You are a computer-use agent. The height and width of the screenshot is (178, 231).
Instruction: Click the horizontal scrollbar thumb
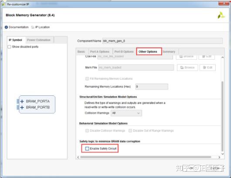click(146, 157)
